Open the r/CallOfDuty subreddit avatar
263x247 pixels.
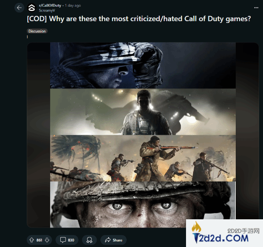pos(32,8)
